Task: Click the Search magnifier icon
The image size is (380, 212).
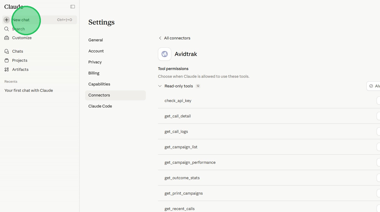Action: (x=7, y=29)
